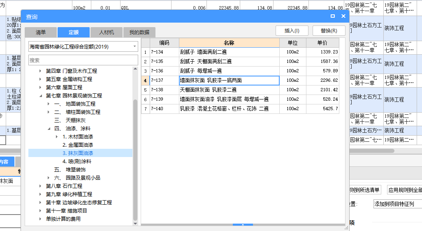Select row 7-134 刮腻子 墙面满刮二遍

click(x=240, y=52)
